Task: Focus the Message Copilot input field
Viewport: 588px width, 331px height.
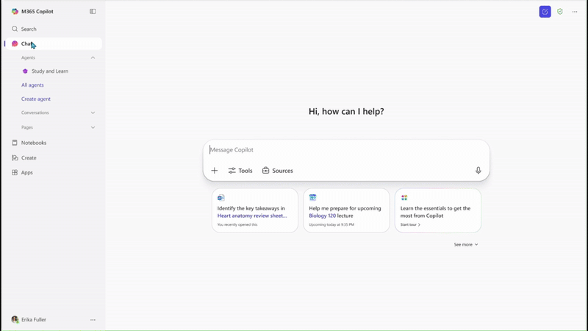Action: (346, 150)
